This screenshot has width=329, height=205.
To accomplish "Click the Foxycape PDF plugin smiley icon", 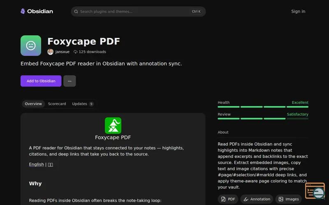I will pyautogui.click(x=31, y=46).
